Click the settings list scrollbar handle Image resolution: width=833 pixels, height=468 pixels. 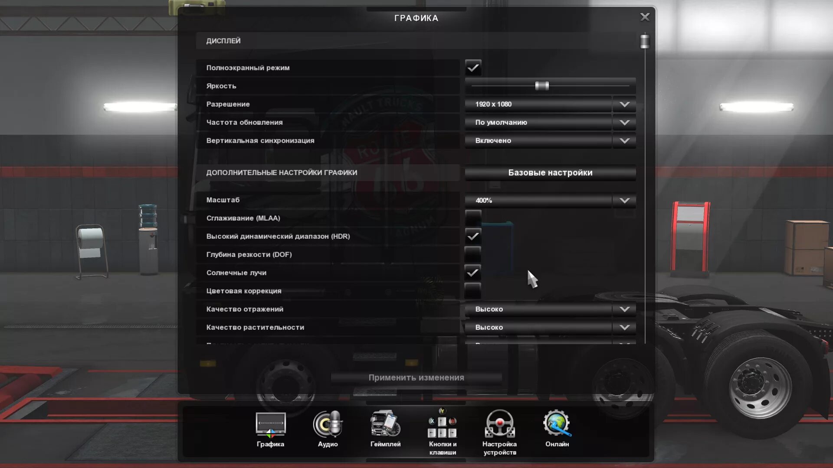tap(645, 41)
